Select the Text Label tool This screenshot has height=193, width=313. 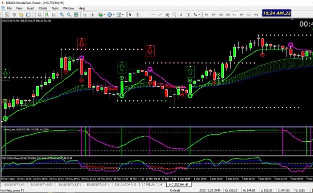188,15
